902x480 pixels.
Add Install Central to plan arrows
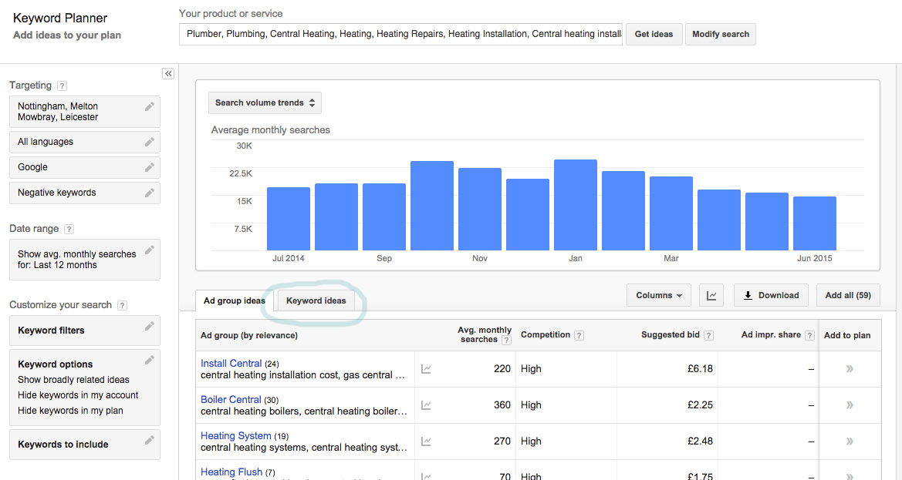(850, 369)
